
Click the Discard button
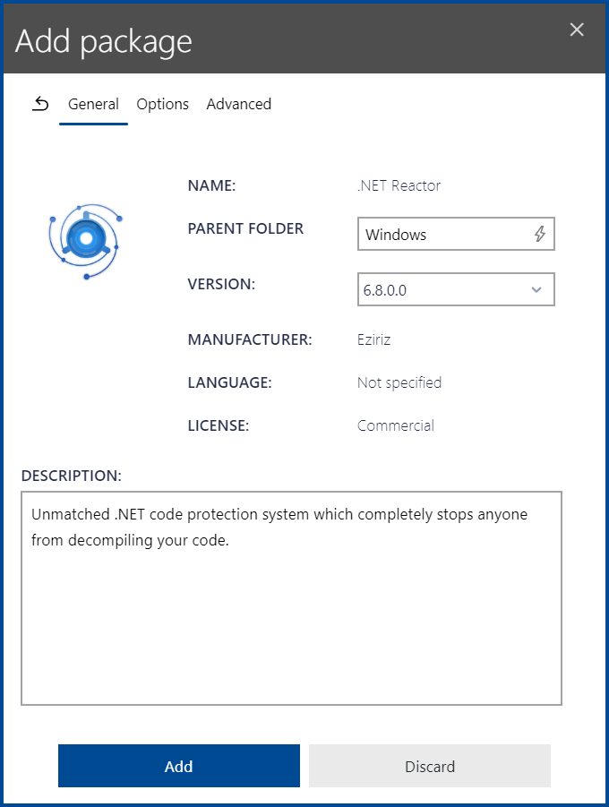pyautogui.click(x=430, y=766)
